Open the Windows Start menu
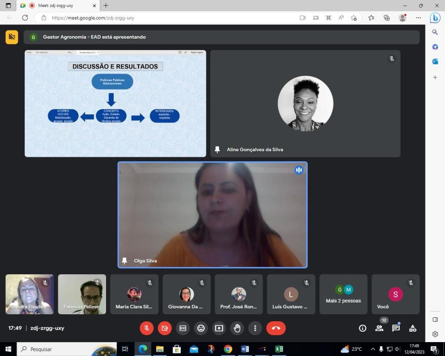 pyautogui.click(x=8, y=349)
